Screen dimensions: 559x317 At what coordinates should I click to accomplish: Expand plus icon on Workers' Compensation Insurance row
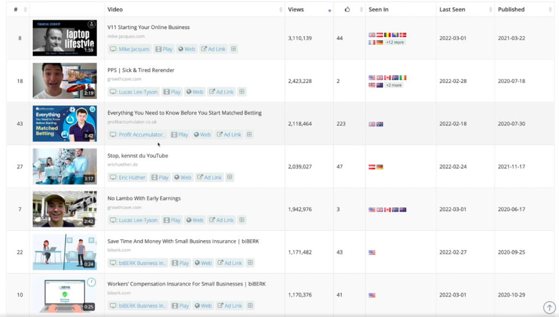(250, 306)
